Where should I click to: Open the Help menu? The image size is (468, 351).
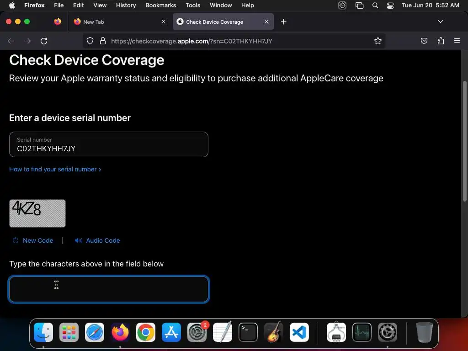(x=248, y=5)
